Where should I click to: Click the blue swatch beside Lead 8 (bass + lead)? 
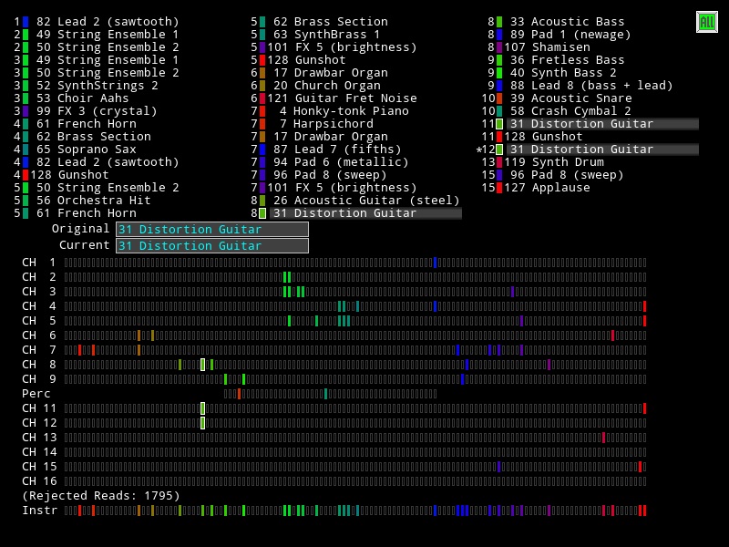(499, 86)
